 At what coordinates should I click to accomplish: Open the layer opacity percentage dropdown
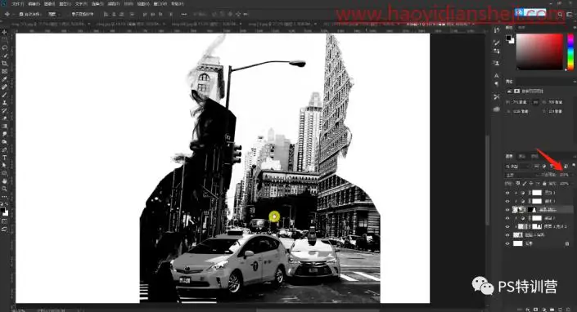[565, 175]
